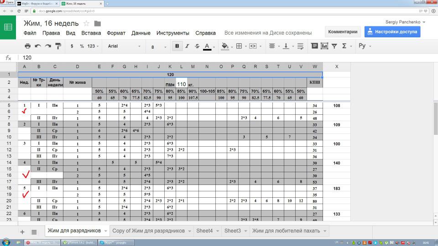Toggle bold formatting button

(x=177, y=46)
